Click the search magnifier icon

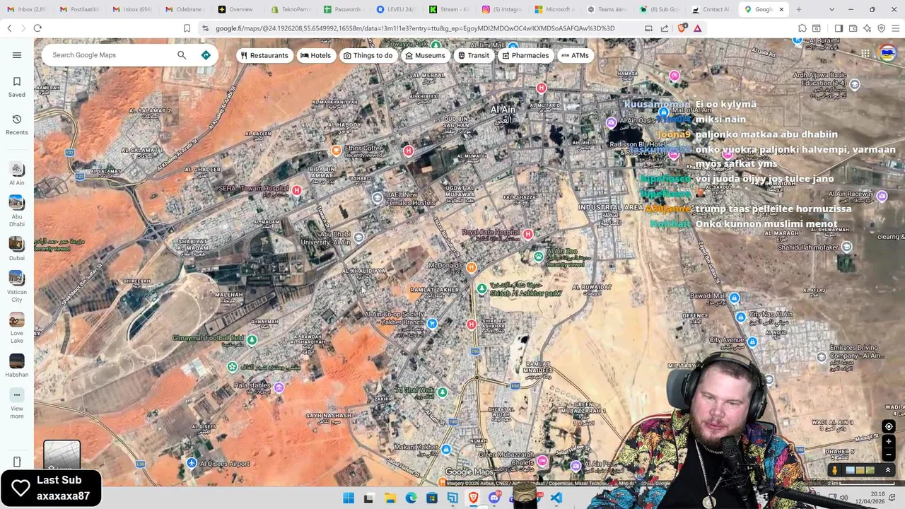[x=182, y=55]
